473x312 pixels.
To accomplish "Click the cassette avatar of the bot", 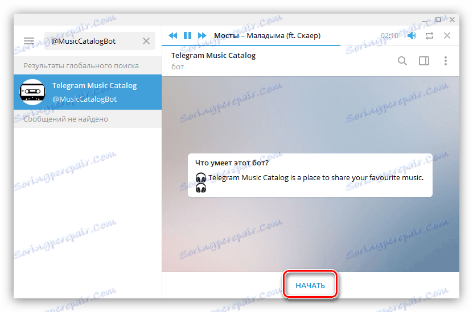I will [x=32, y=92].
